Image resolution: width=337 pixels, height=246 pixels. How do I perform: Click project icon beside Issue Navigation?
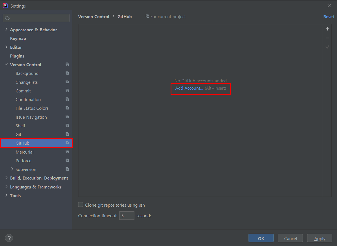[x=67, y=117]
